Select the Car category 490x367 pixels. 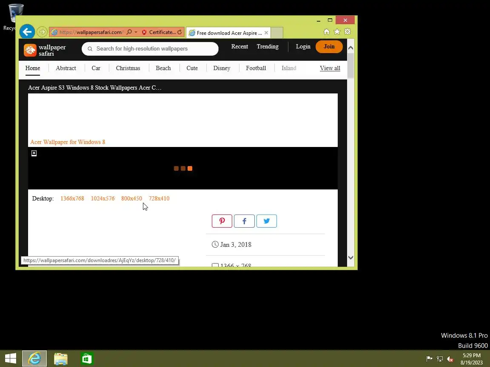[96, 68]
